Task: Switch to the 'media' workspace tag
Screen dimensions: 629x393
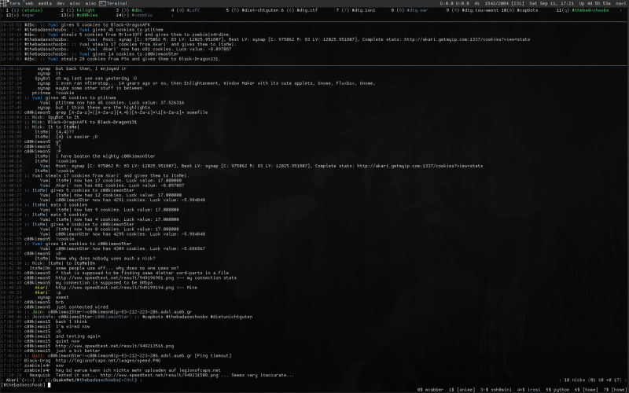Action: [45, 3]
